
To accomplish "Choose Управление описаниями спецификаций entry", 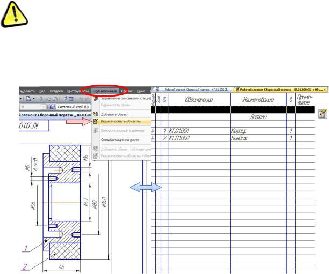I will click(x=121, y=98).
